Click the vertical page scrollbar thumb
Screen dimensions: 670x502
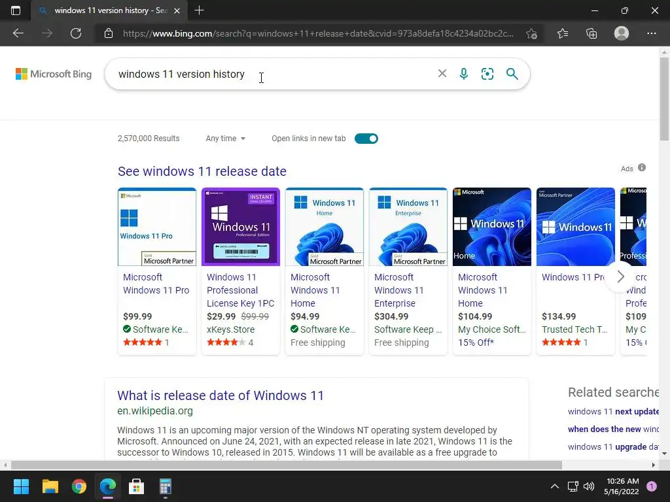(664, 99)
